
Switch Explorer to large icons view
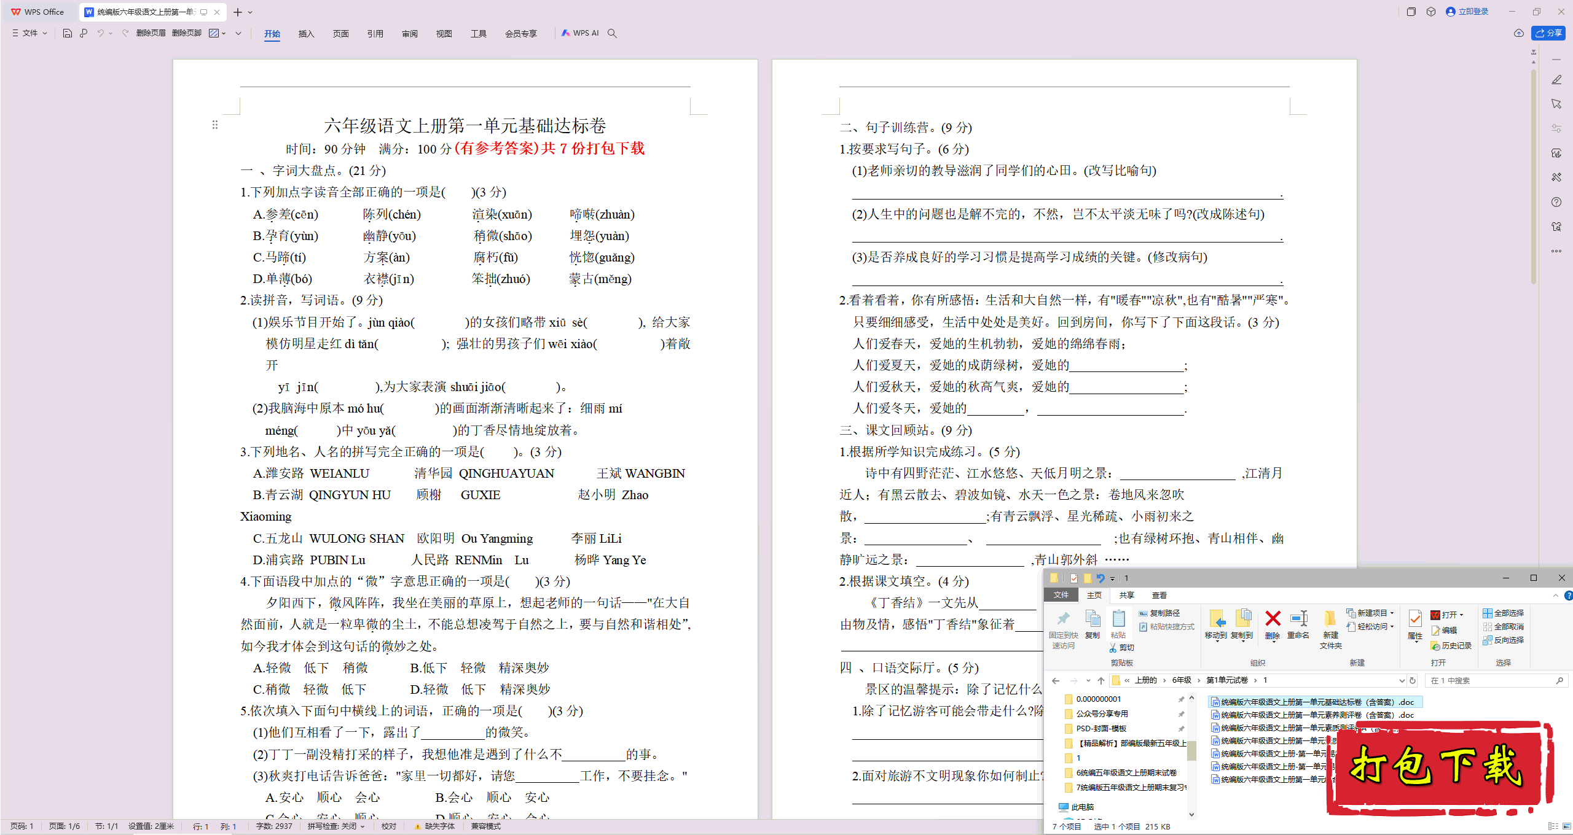click(x=1566, y=826)
